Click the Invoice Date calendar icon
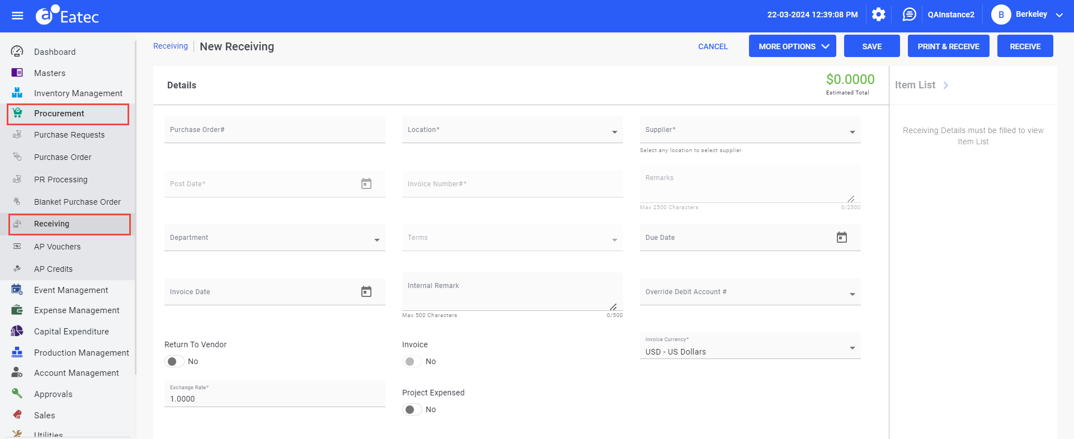The height and width of the screenshot is (439, 1074). point(366,292)
